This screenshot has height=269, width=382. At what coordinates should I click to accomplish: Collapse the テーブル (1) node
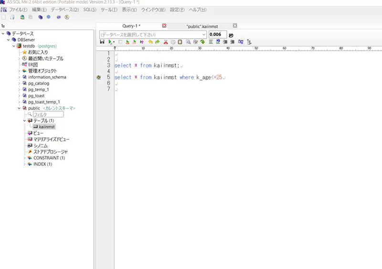click(24, 121)
